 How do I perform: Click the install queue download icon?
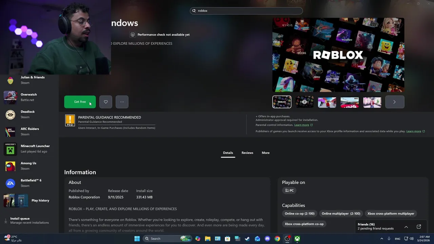coord(6,221)
